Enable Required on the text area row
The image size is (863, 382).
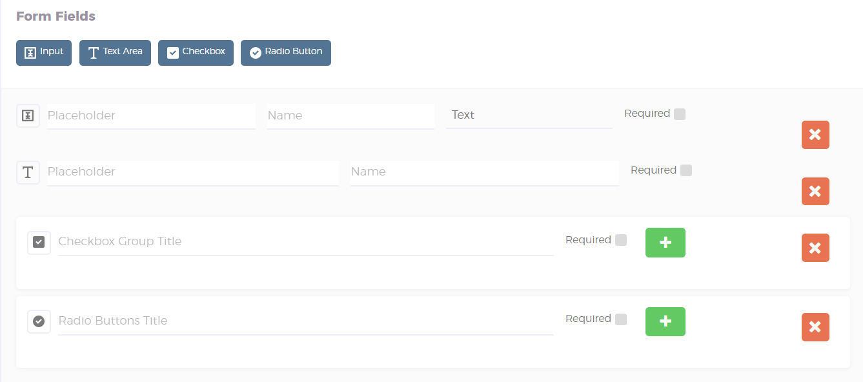pos(686,170)
